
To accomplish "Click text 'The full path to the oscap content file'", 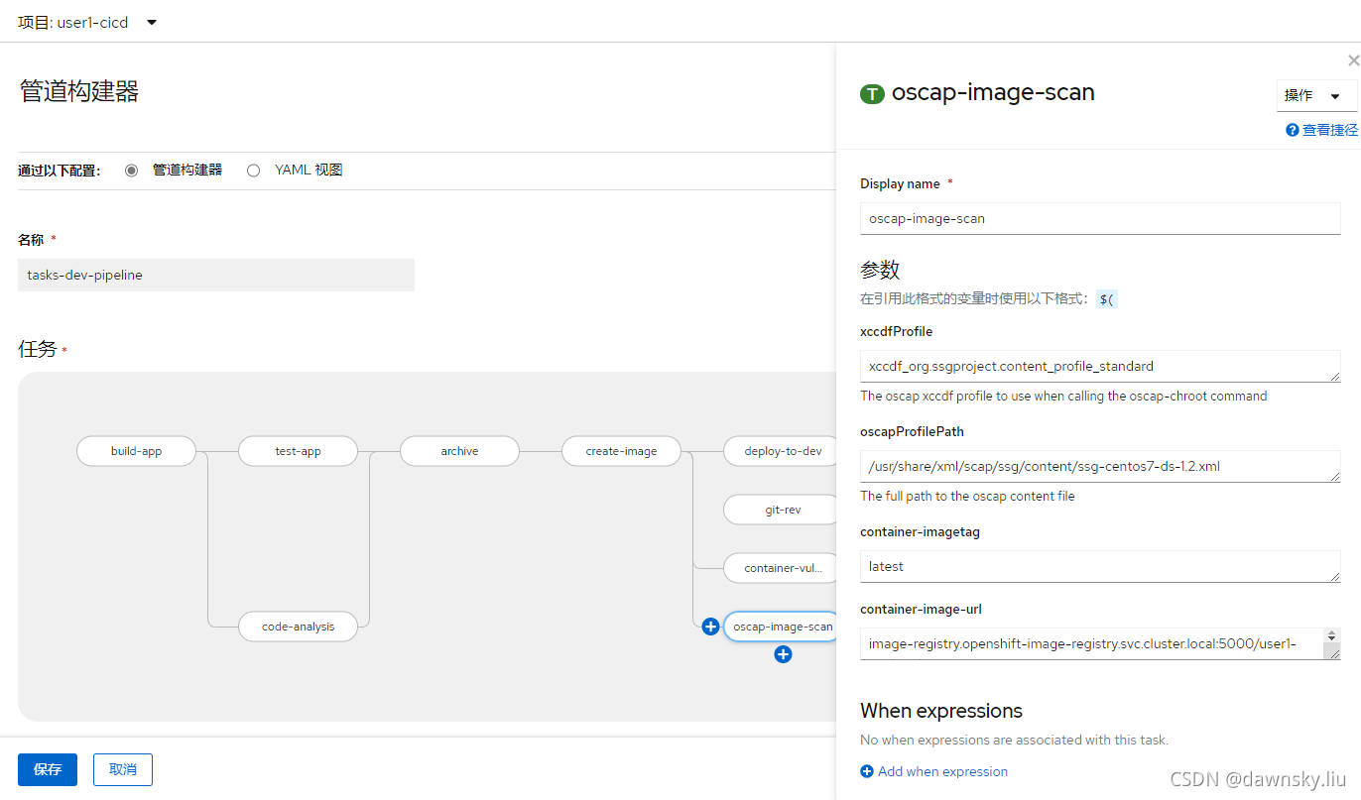I will pos(967,496).
